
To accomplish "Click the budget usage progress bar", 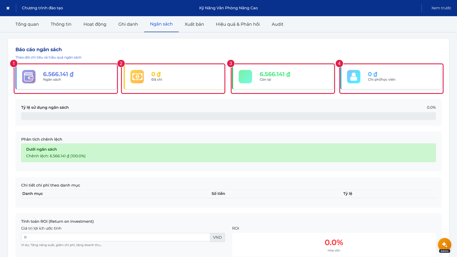I will tap(228, 116).
